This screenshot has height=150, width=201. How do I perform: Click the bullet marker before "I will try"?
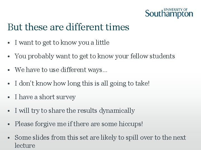click(9, 111)
